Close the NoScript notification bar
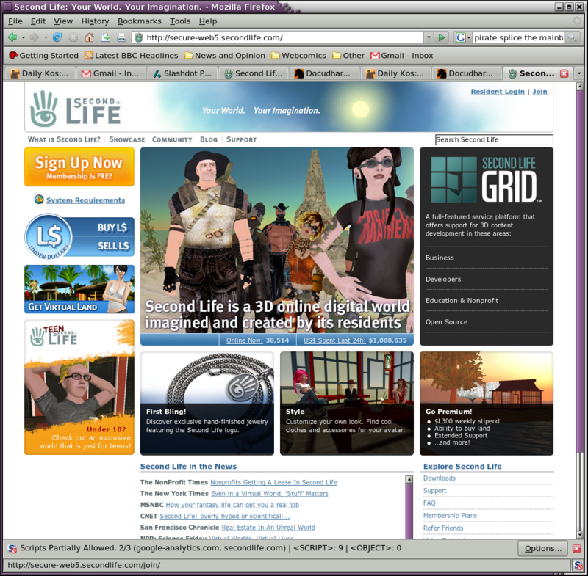This screenshot has height=576, width=588. pyautogui.click(x=577, y=549)
